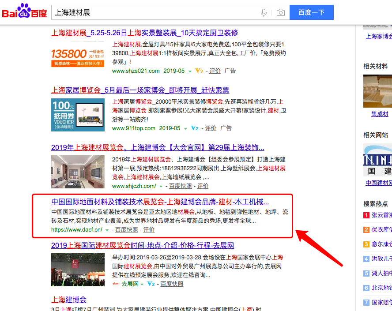Click hot search rank 7 badge
This screenshot has width=392, height=311.
click(x=366, y=302)
